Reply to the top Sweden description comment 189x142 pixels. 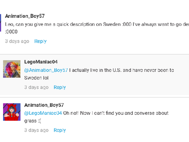[x=41, y=41]
